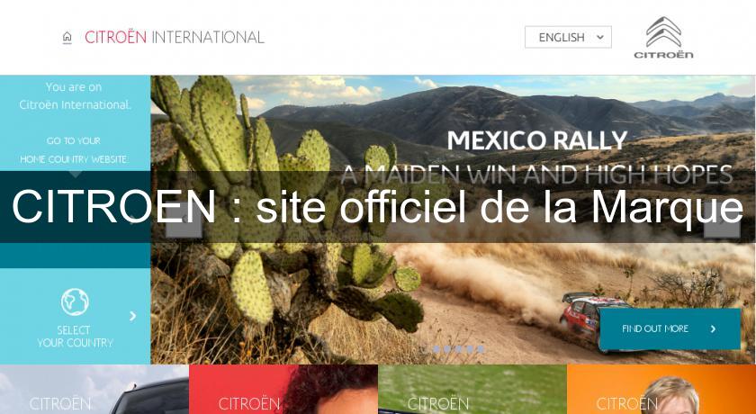The width and height of the screenshot is (756, 414).
Task: Click the Citroën double-chevron logo
Action: tap(663, 37)
